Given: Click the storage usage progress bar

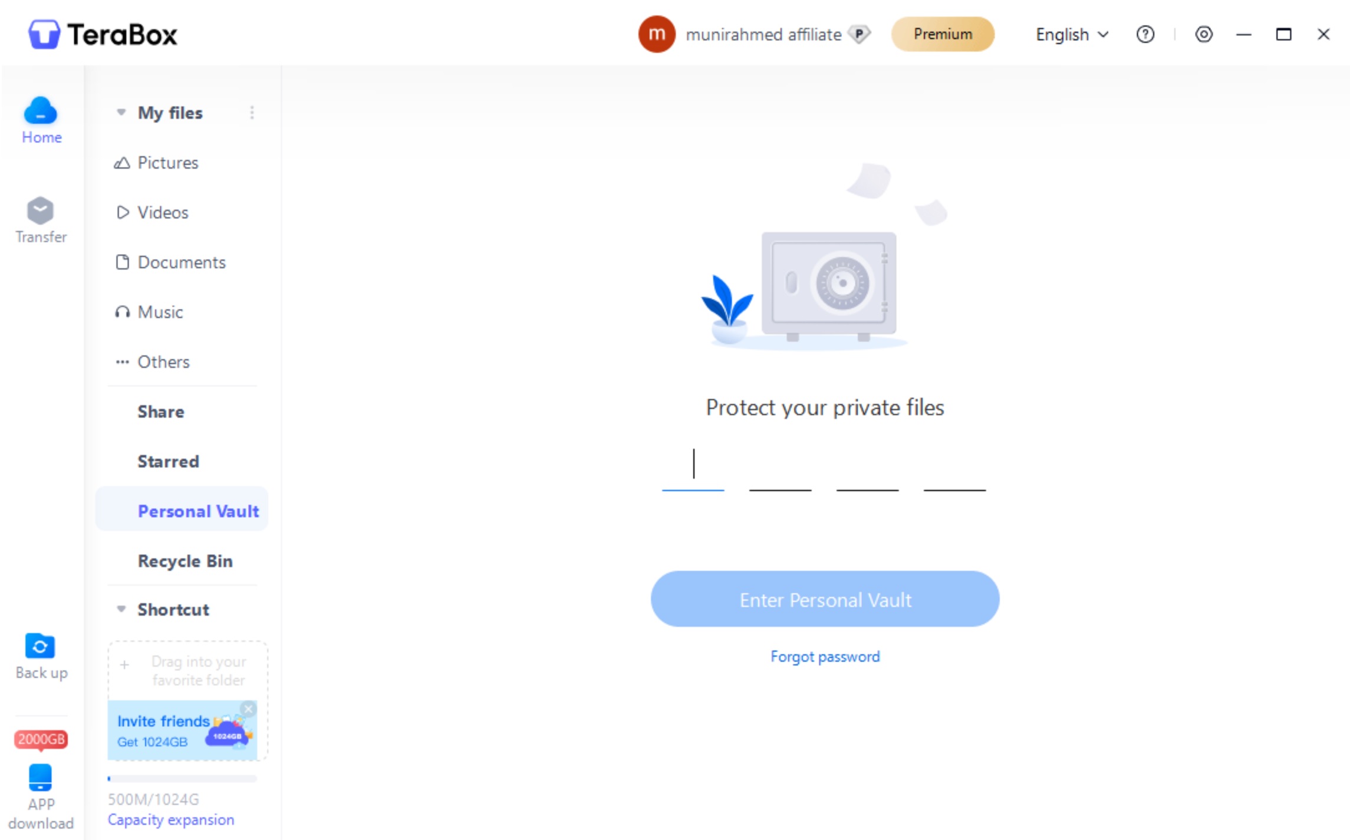Looking at the screenshot, I should (182, 779).
